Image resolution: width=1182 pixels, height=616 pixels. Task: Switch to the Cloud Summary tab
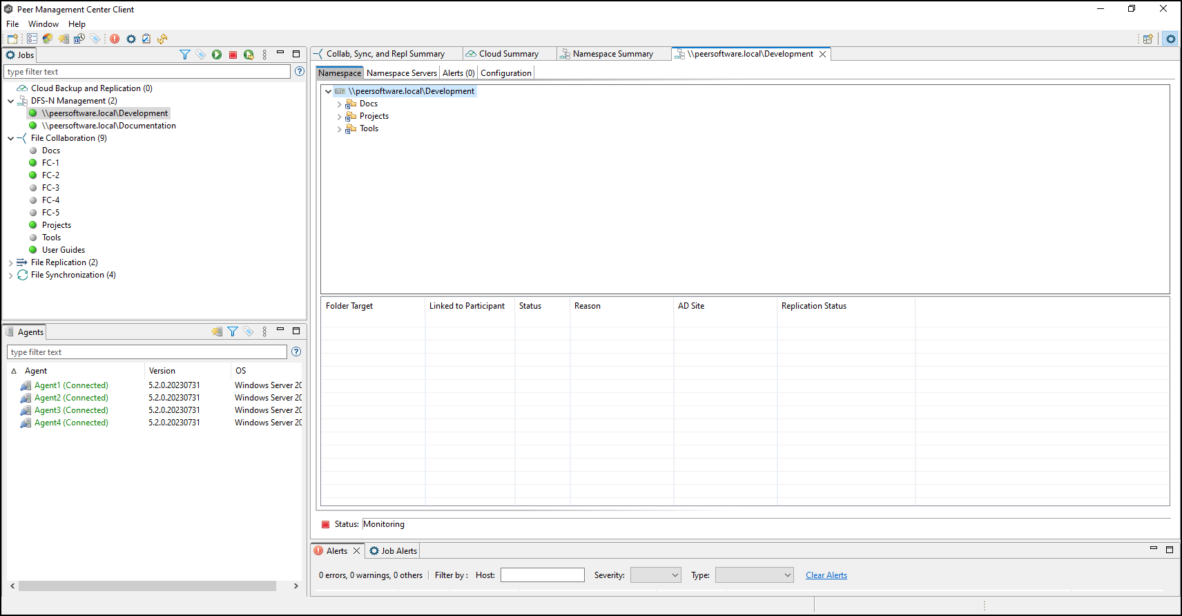point(508,54)
